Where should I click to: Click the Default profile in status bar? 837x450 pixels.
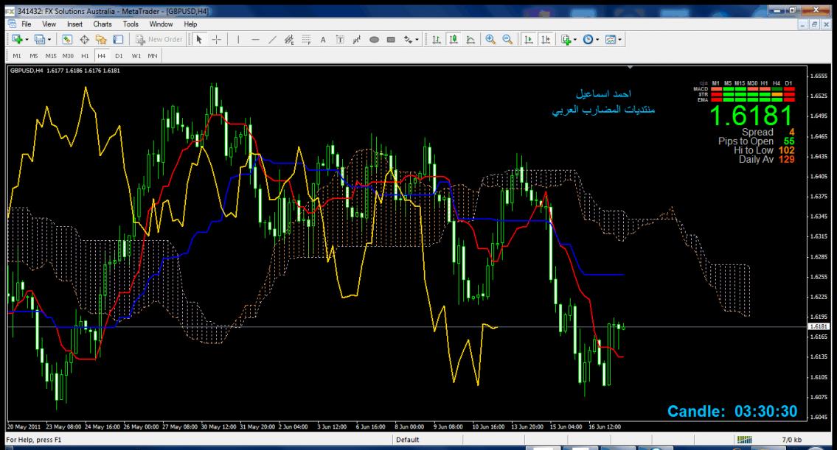pos(408,440)
